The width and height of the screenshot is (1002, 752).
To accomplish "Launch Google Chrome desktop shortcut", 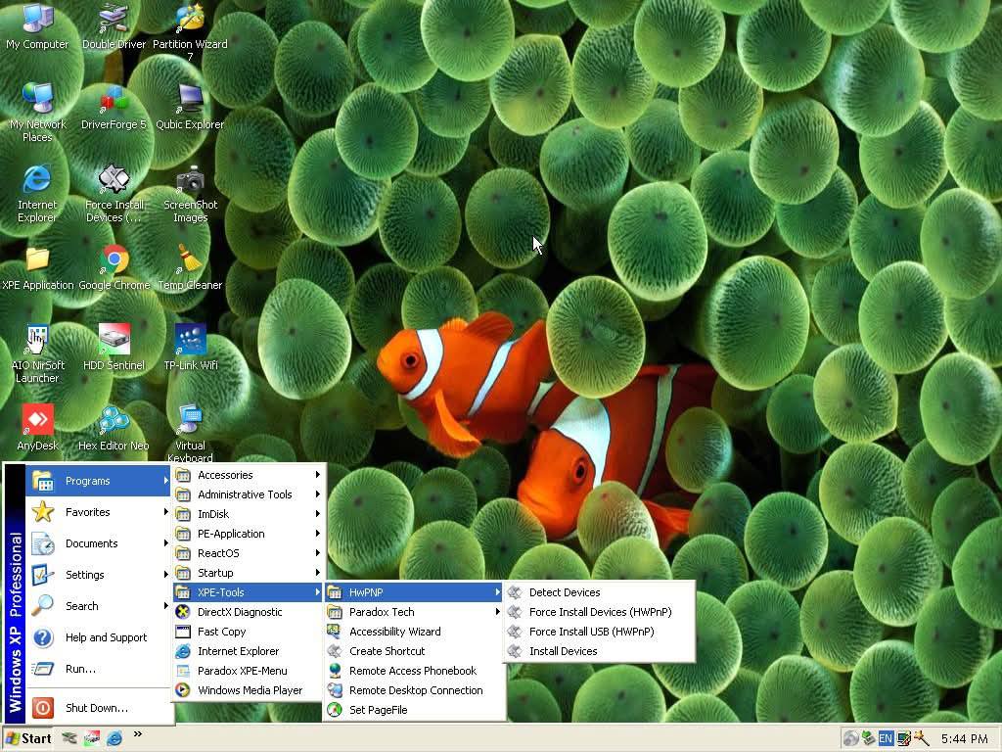I will pos(114,267).
